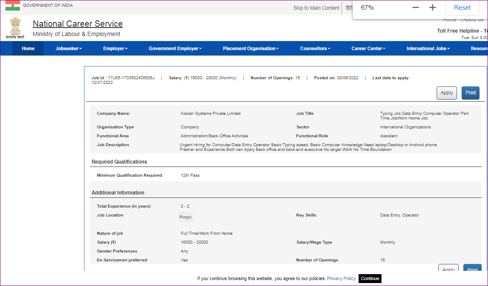Switch site language to Hindi
Viewport: 488px width, 286px height.
point(348,8)
